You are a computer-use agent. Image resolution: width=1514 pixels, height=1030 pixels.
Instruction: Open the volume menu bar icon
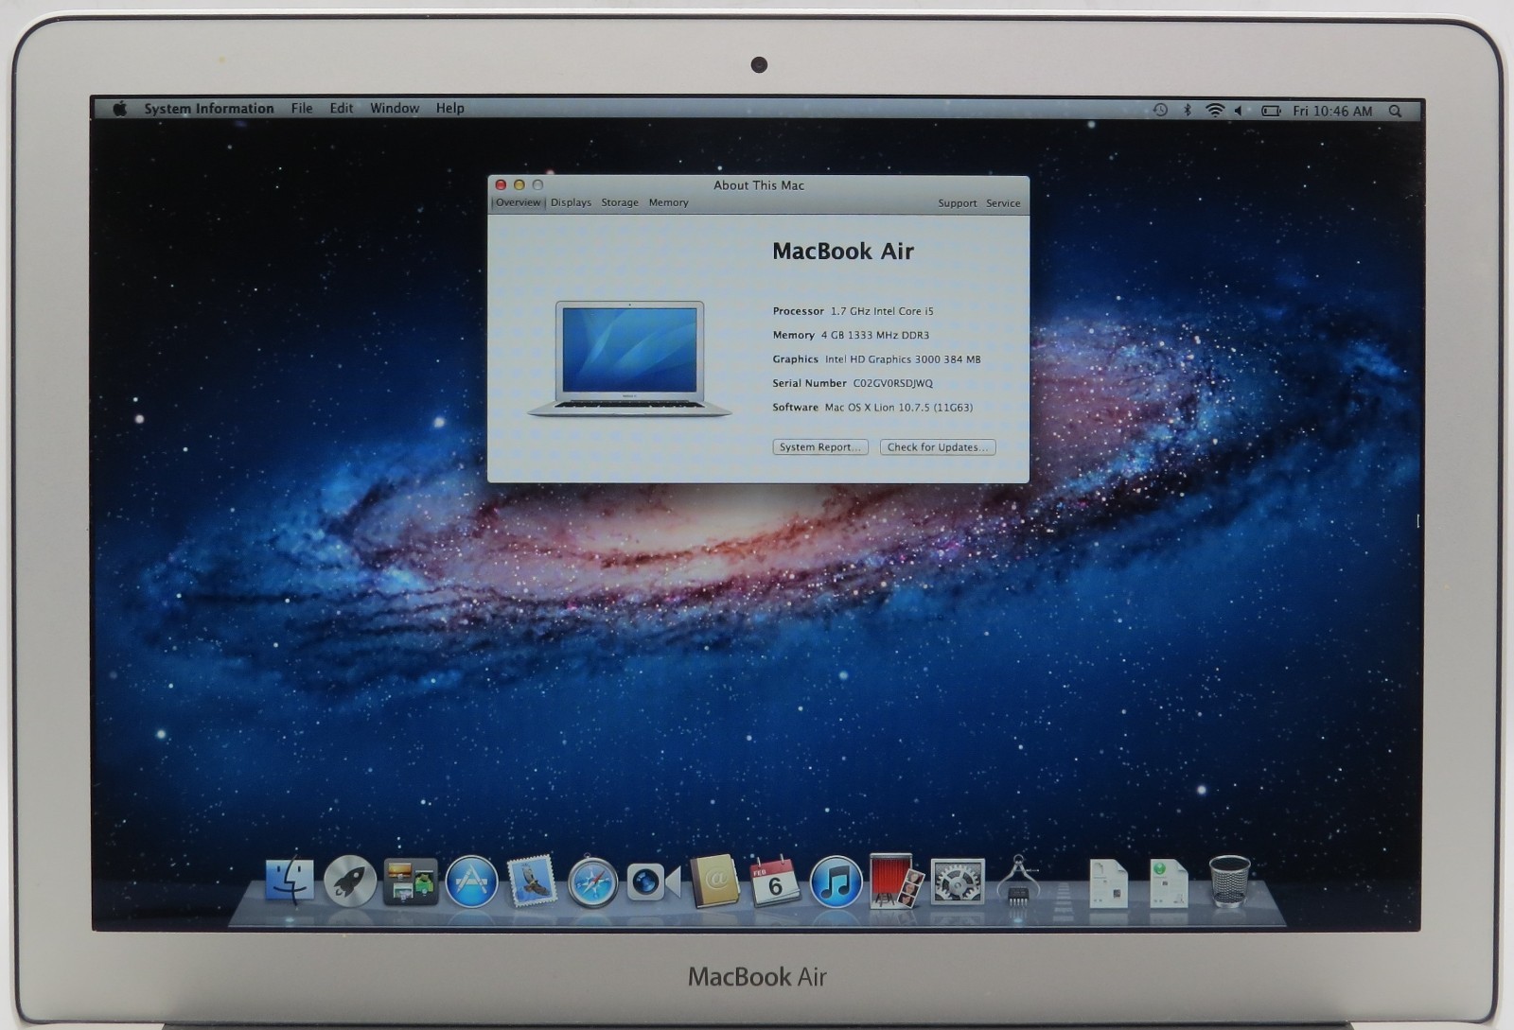(1239, 111)
